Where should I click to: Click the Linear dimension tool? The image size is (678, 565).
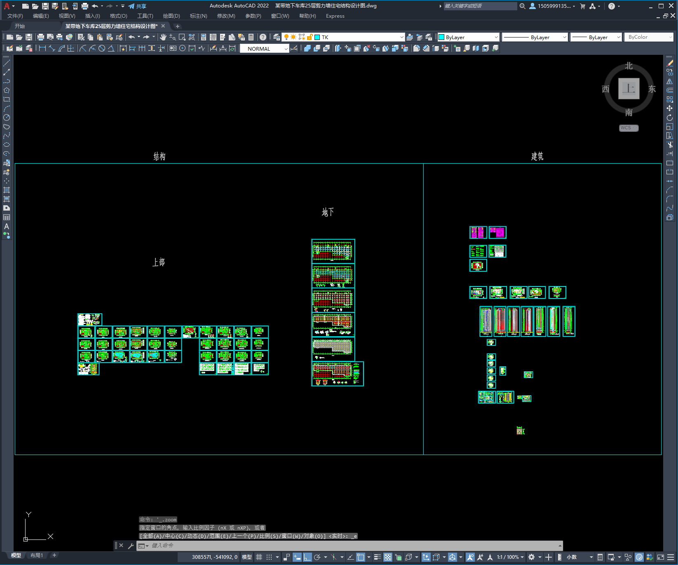coord(42,48)
